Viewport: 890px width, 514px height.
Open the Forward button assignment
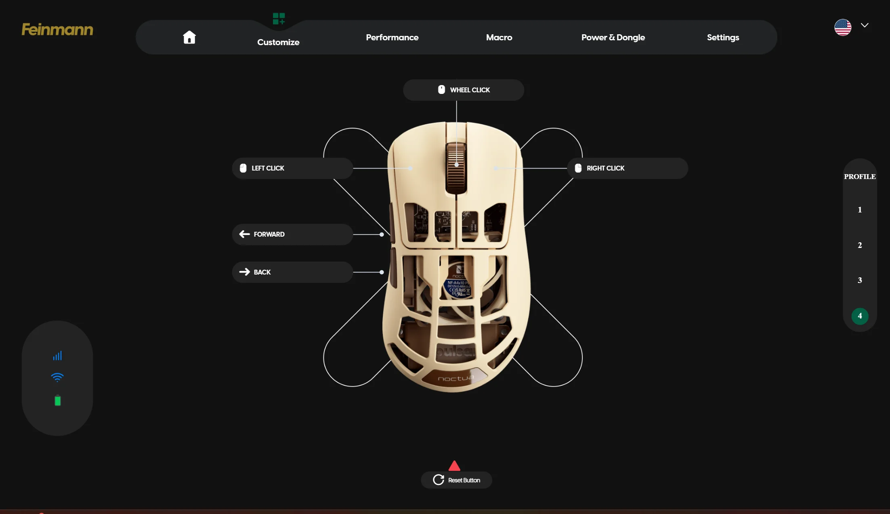[292, 234]
